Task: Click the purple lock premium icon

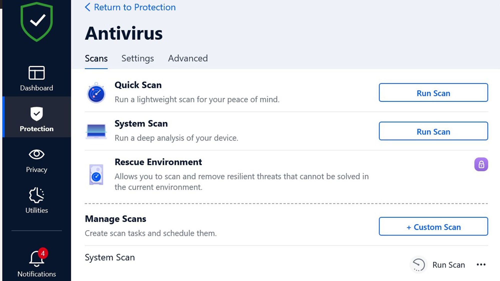Action: click(x=481, y=164)
